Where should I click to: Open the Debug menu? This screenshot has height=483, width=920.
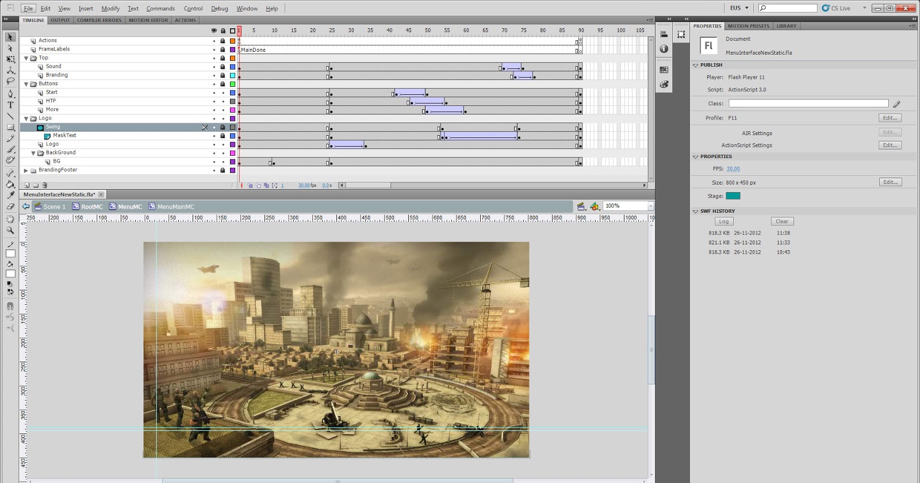[220, 9]
